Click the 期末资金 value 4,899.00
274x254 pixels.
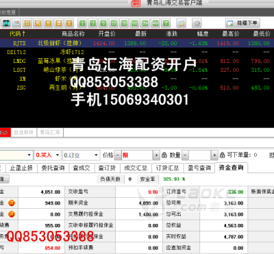pos(149,203)
